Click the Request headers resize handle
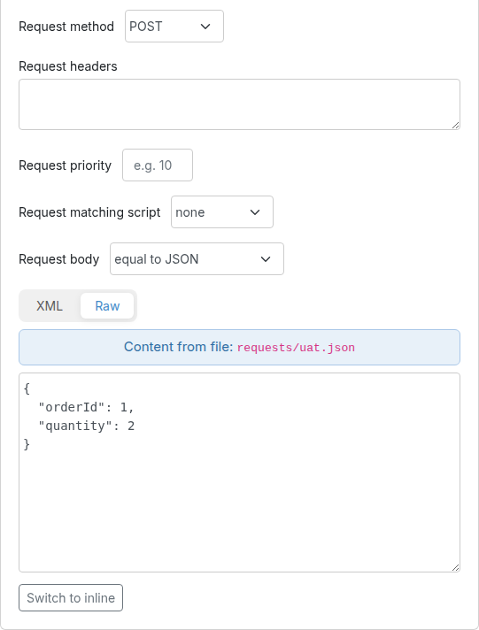The image size is (479, 630). coord(455,126)
